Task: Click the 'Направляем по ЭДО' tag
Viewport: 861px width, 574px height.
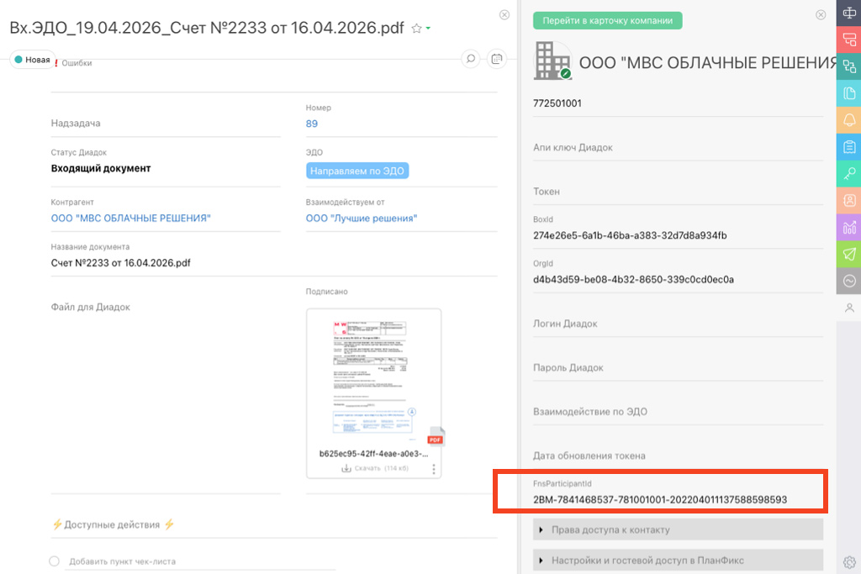Action: 357,171
